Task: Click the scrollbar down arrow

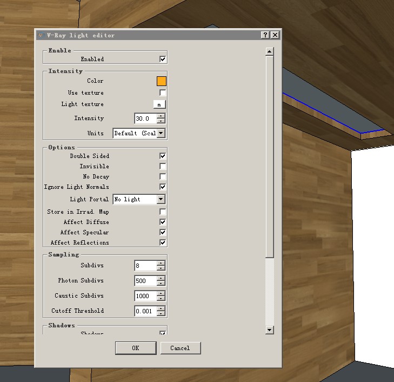Action: pyautogui.click(x=269, y=330)
